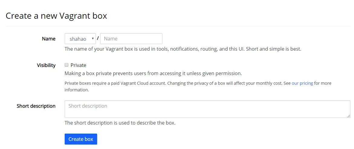354x149 pixels.
Task: Click the Visibility field label
Action: (46, 65)
